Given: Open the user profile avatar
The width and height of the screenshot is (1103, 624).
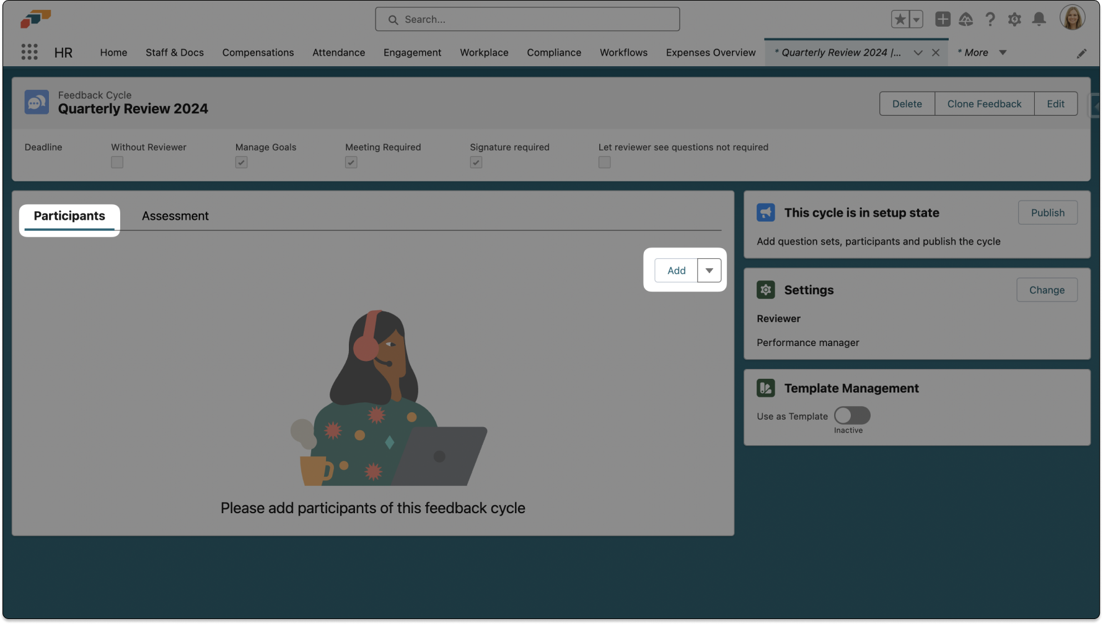Looking at the screenshot, I should coord(1072,18).
